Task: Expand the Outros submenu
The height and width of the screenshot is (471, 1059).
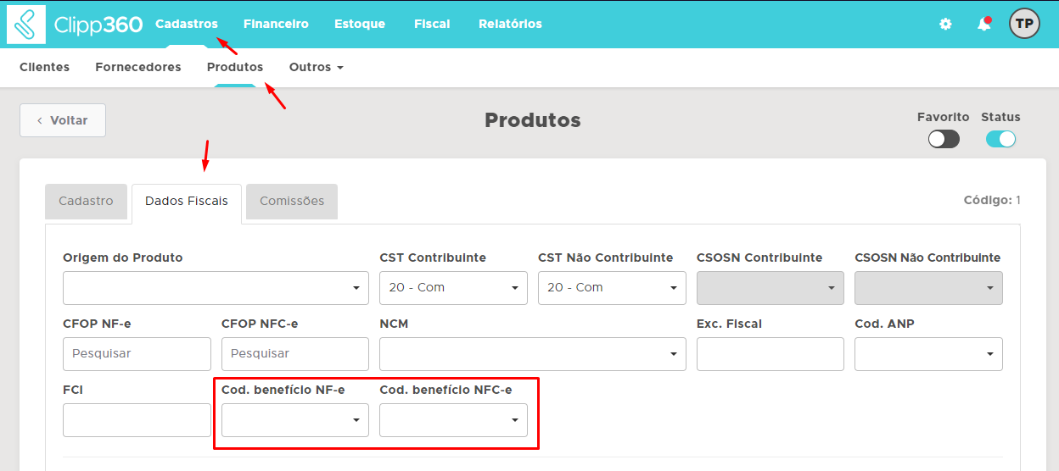Action: (x=316, y=67)
